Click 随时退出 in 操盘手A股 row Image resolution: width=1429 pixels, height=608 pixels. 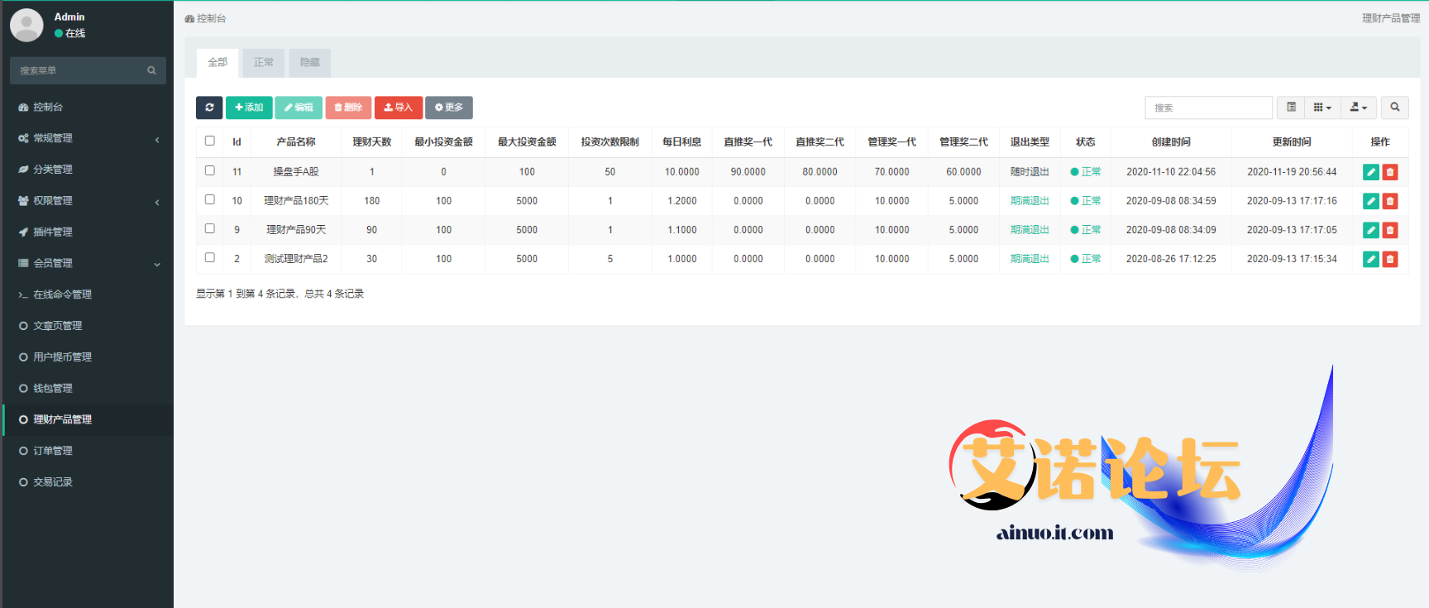[1030, 172]
